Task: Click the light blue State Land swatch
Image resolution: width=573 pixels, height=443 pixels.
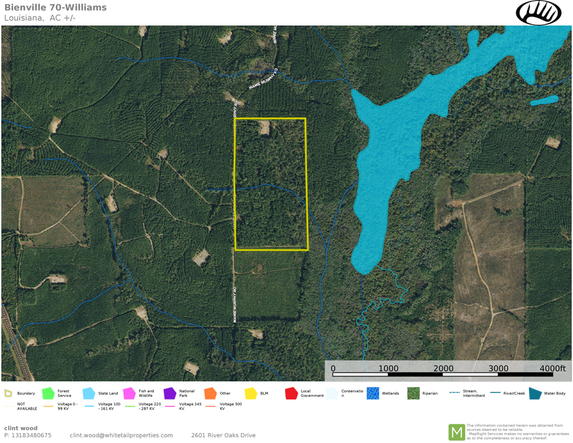Action: tap(89, 393)
